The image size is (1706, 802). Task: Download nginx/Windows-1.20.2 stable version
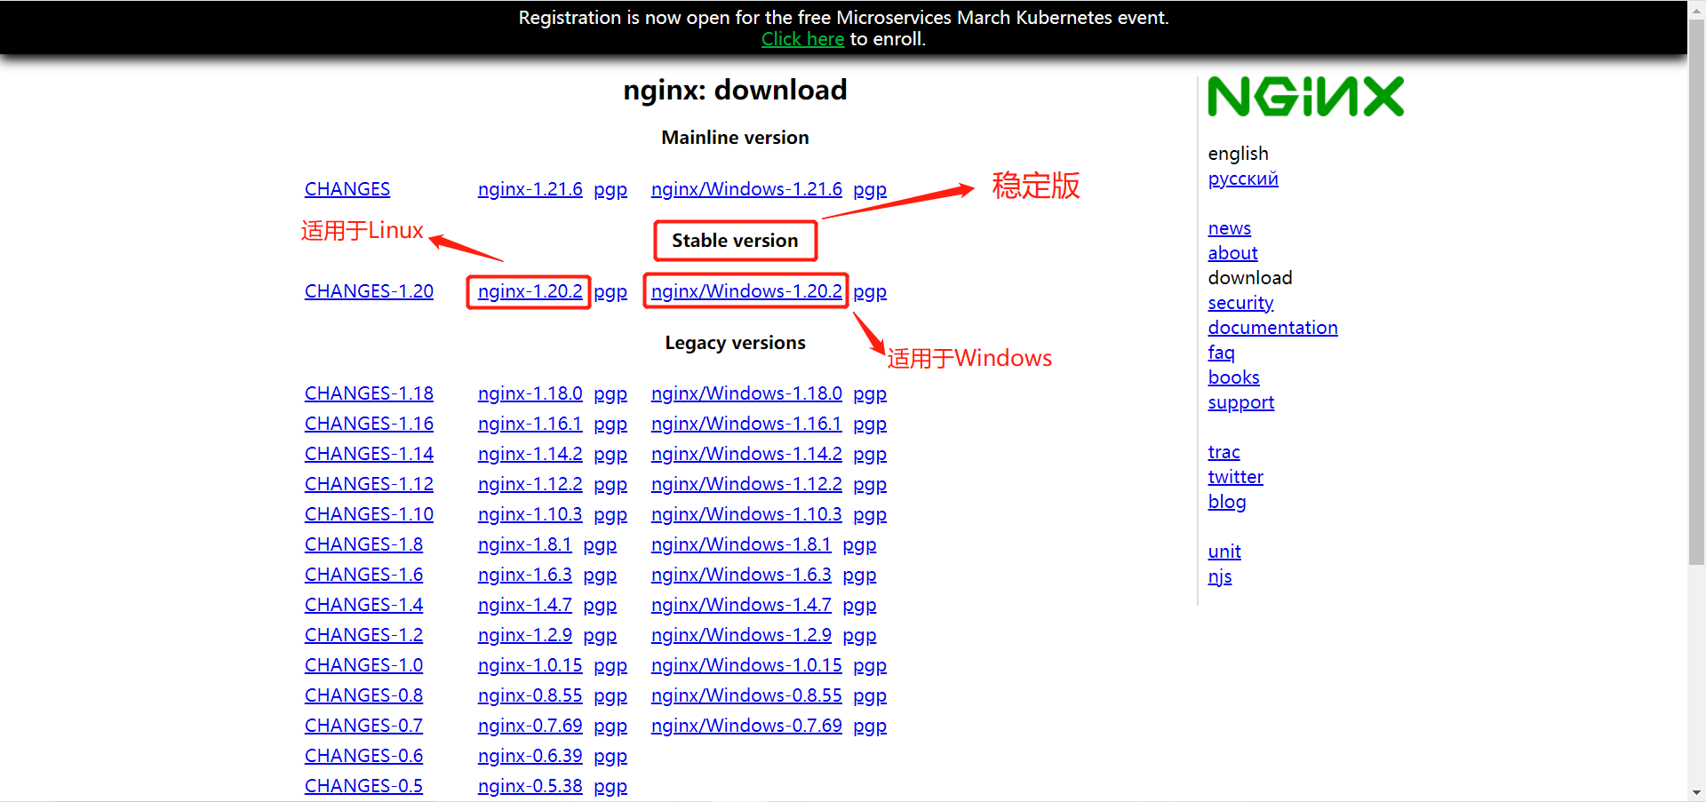click(746, 291)
